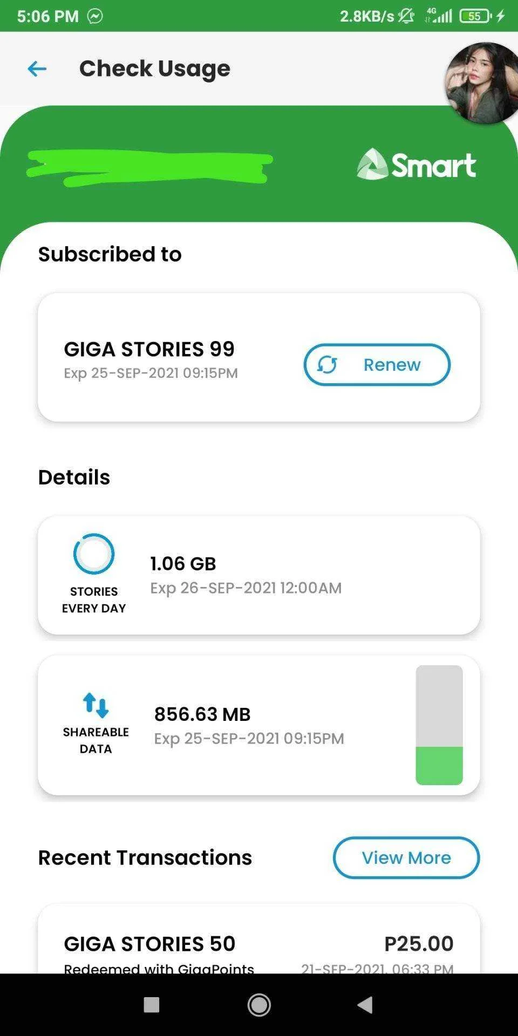Open the profile photo avatar
This screenshot has height=1036, width=518.
tap(482, 83)
